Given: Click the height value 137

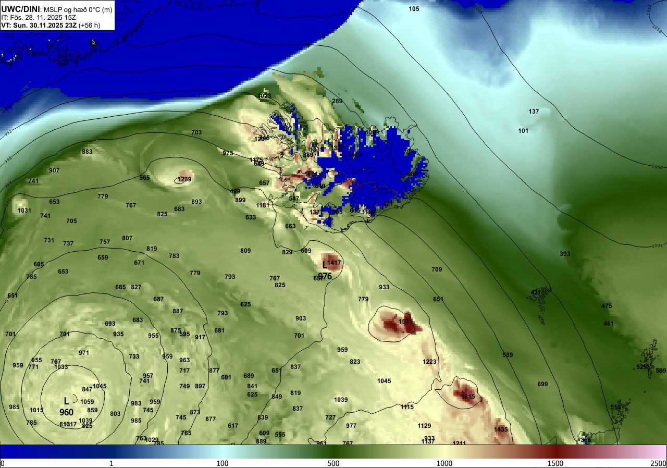Looking at the screenshot, I should pyautogui.click(x=534, y=112).
